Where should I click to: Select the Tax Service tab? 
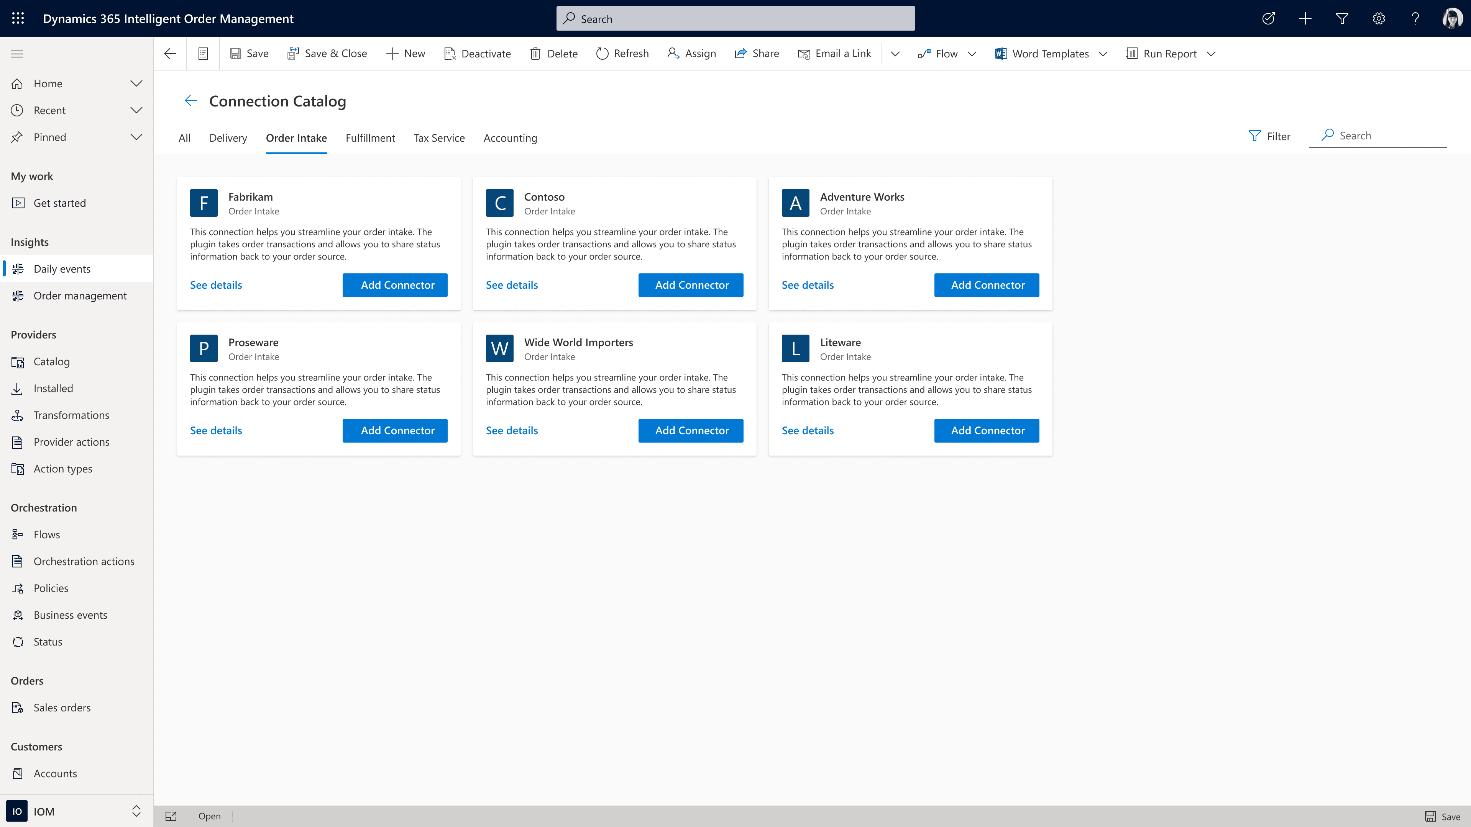(x=438, y=137)
